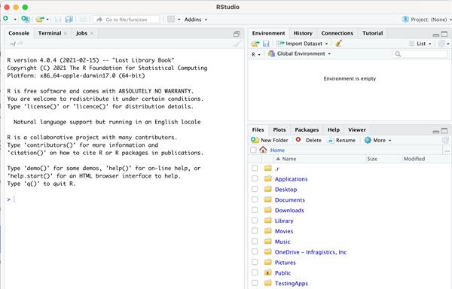Switch to the Help tab
The height and width of the screenshot is (289, 452).
tap(334, 129)
